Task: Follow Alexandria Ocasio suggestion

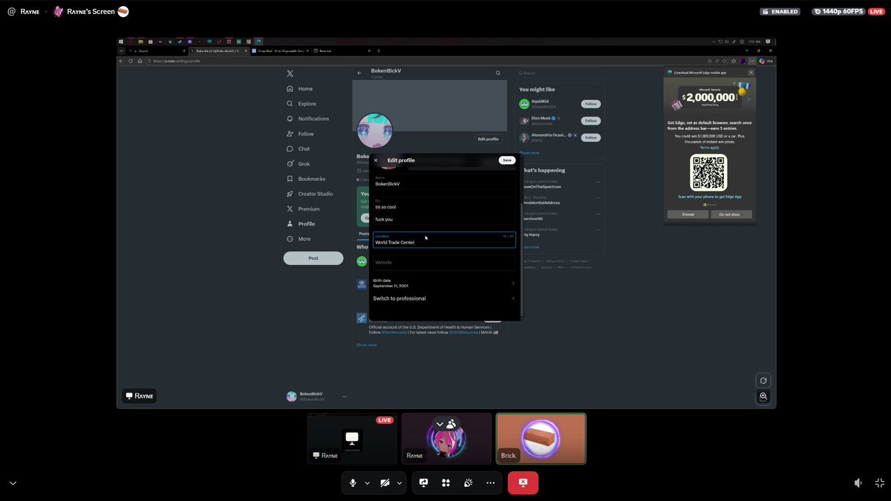Action: pyautogui.click(x=590, y=137)
